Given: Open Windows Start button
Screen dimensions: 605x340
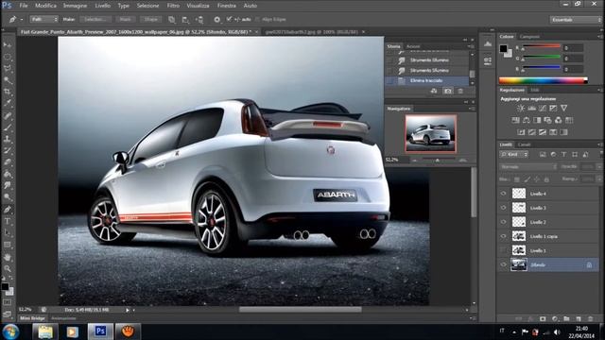Looking at the screenshot, I should 10,331.
